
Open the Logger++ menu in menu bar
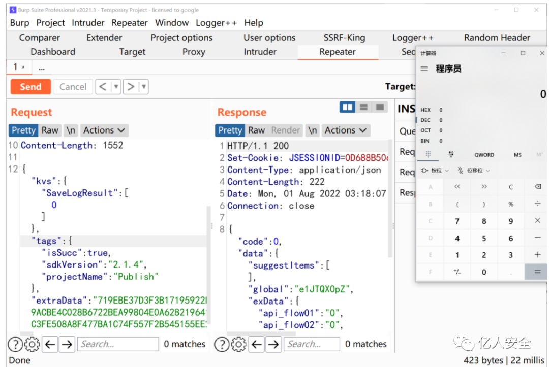(x=216, y=23)
